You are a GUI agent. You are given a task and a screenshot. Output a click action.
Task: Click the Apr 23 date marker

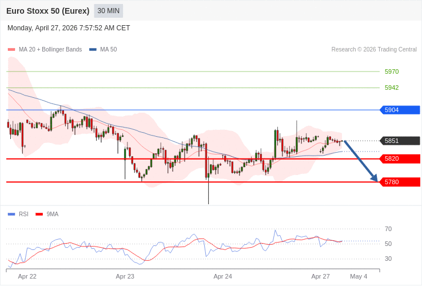(125, 276)
